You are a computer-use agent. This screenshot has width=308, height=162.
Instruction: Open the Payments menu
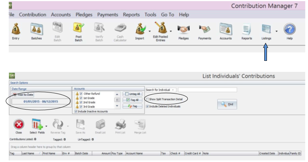point(108,15)
